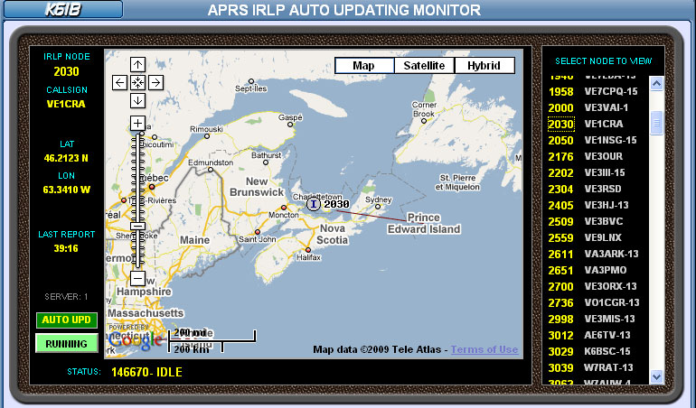
Task: Click the pan down arrow on map
Action: click(137, 99)
